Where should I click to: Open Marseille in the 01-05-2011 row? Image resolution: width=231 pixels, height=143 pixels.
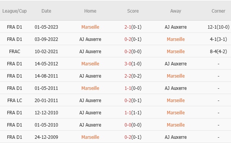[x=90, y=88]
